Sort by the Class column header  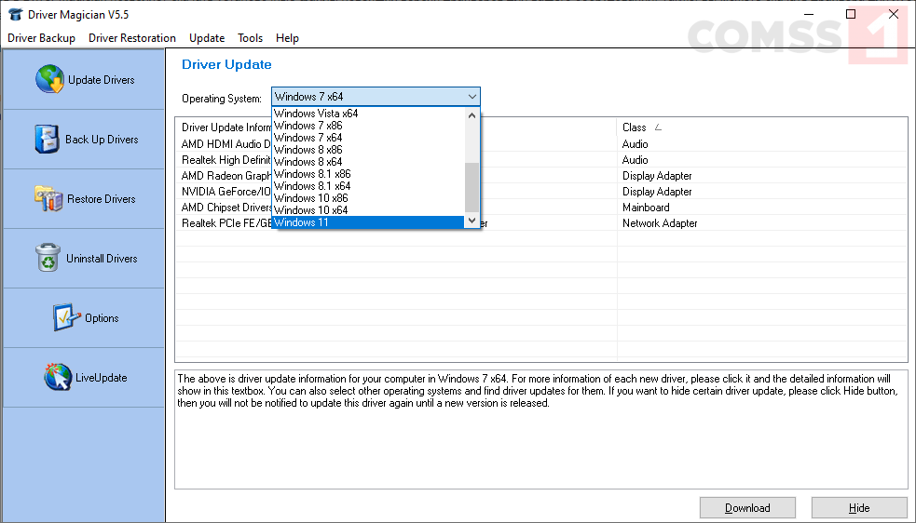(x=762, y=127)
